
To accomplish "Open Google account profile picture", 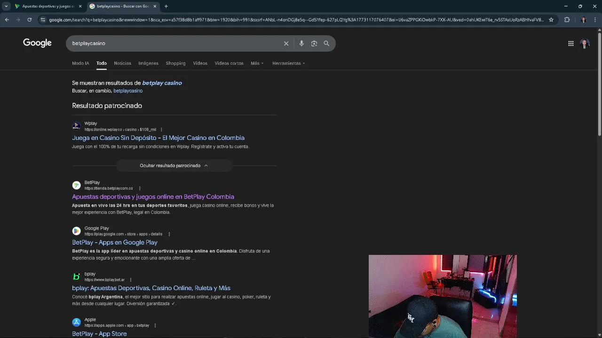I will point(585,44).
